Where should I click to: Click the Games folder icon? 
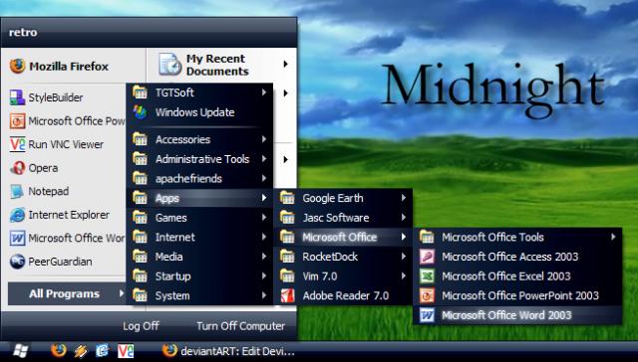point(140,218)
